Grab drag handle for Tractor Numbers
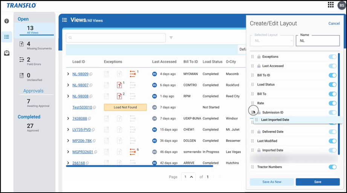Screen dimensions: 347x193 click(252, 167)
